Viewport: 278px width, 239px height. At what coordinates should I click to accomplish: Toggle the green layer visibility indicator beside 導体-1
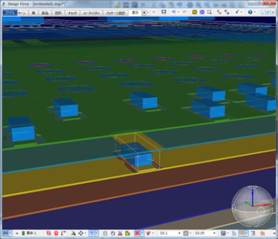(23, 233)
